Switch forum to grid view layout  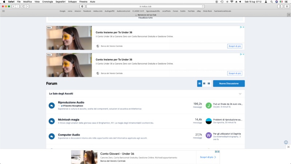pos(204,83)
